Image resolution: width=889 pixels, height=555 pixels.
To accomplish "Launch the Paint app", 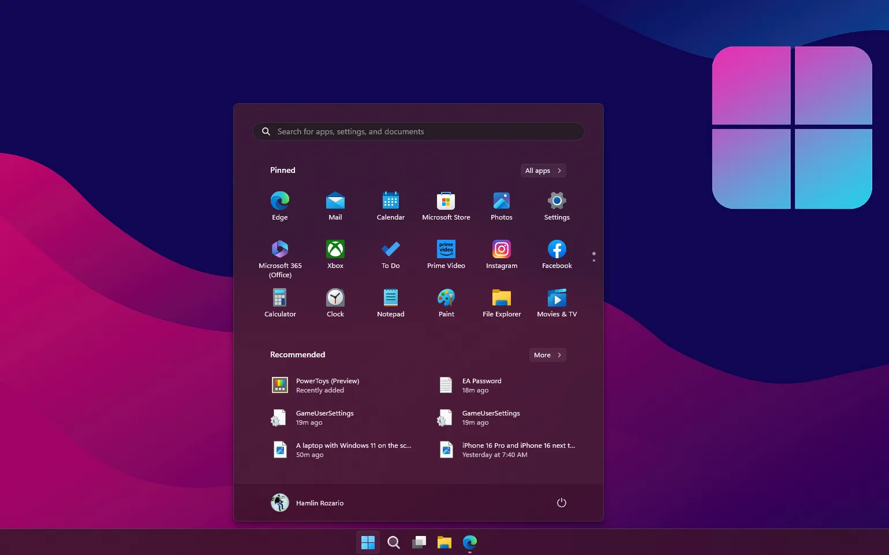I will pyautogui.click(x=446, y=302).
